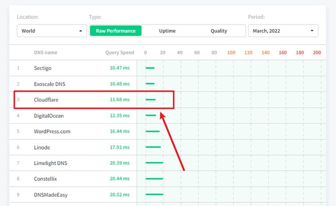Click the Limelight DNS green speed bar

(x=154, y=163)
